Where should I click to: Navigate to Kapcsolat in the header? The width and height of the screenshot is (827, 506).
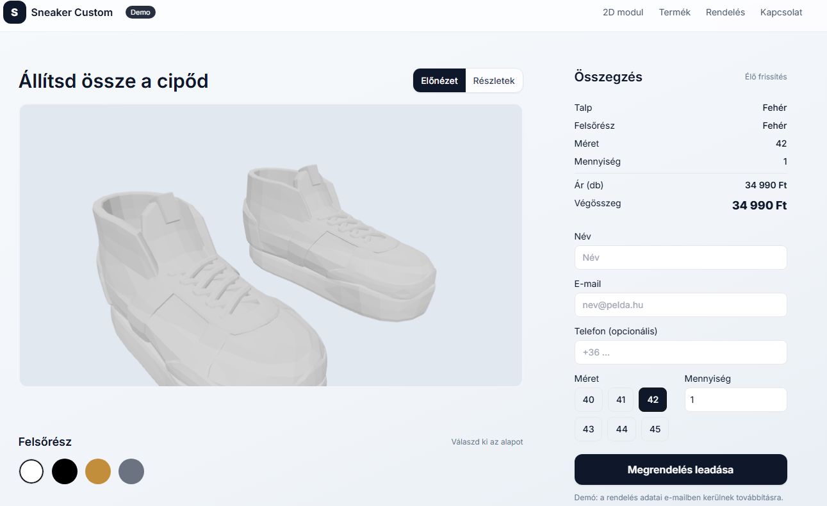click(x=781, y=12)
